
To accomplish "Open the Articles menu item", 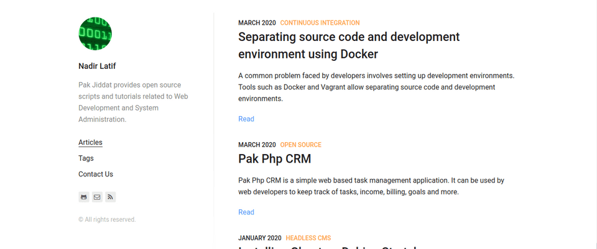I will 90,143.
